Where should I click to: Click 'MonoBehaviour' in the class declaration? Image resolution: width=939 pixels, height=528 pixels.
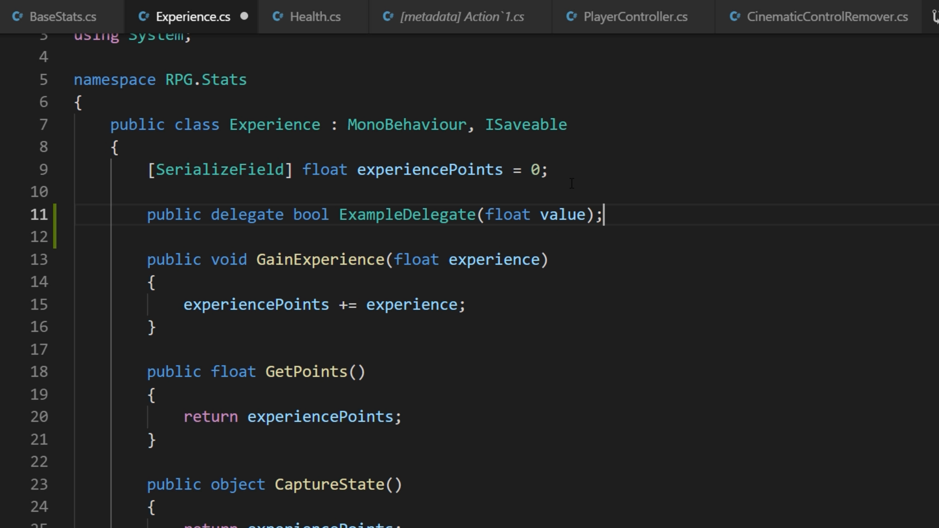tap(407, 125)
